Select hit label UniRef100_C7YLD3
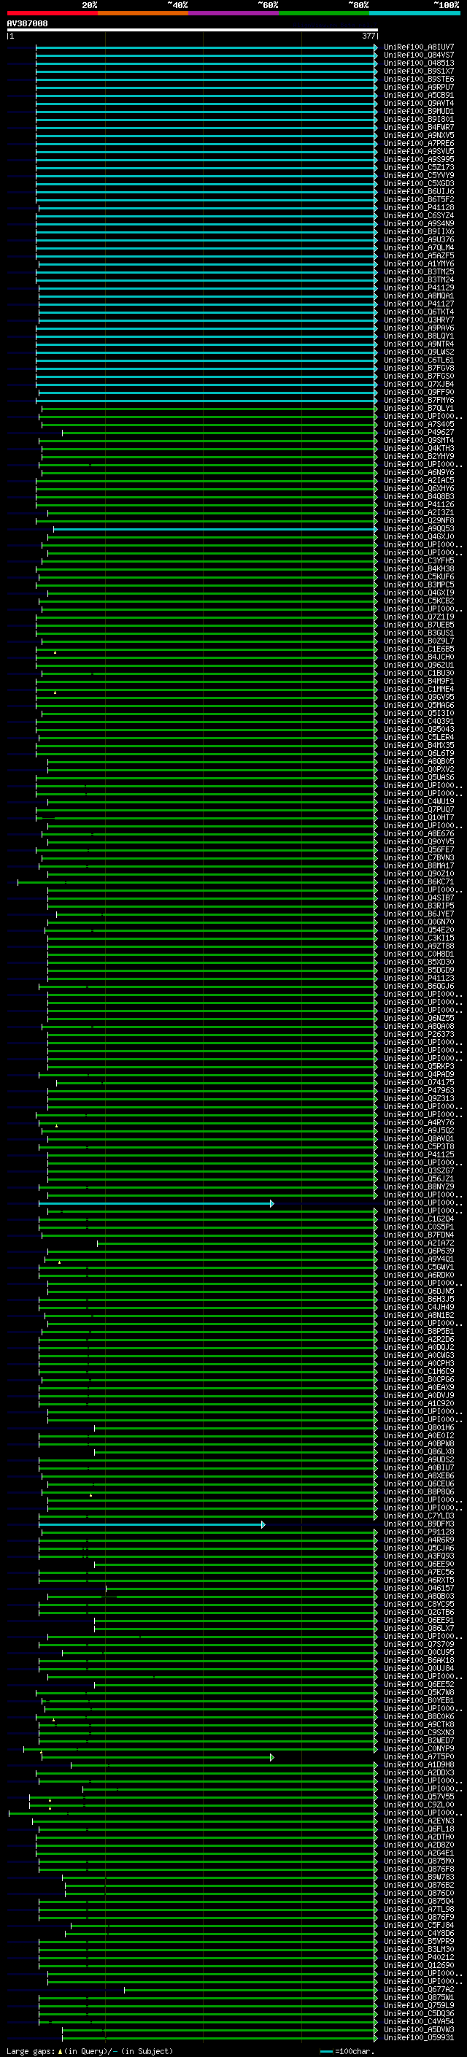 [419, 1516]
